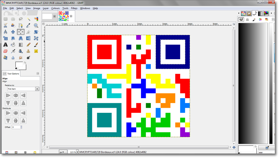This screenshot has width=279, height=158.
Task: Activate the Blend gradient tool
Action: click(21, 45)
